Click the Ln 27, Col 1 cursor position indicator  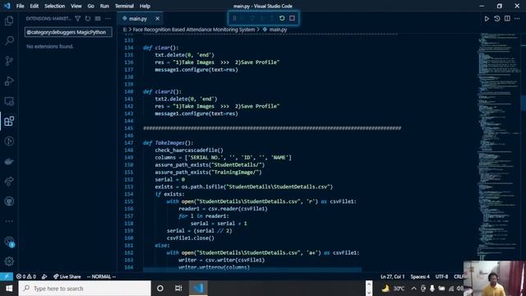[x=393, y=276]
